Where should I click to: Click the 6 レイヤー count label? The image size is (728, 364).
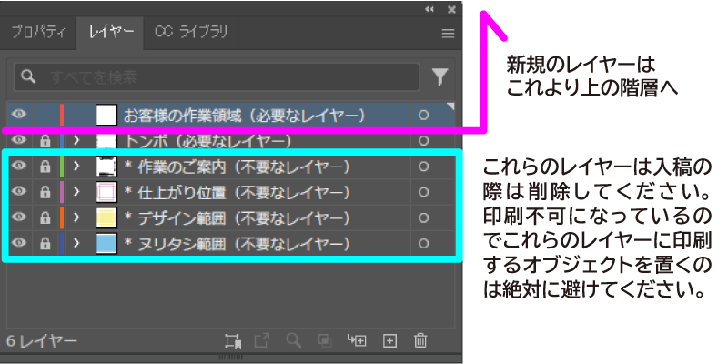(41, 342)
